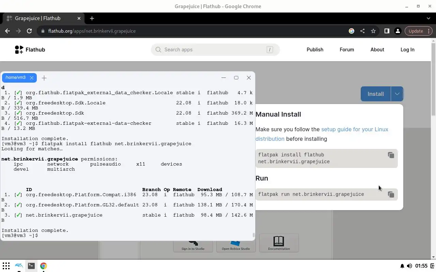Click the second "Installation complete." line in the terminal
436x272 pixels.
click(x=35, y=230)
